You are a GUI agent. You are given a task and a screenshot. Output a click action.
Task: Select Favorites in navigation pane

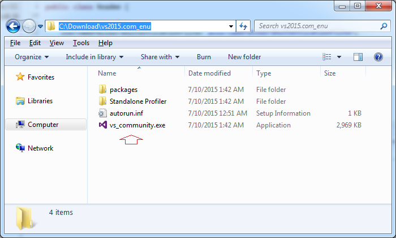pos(41,77)
